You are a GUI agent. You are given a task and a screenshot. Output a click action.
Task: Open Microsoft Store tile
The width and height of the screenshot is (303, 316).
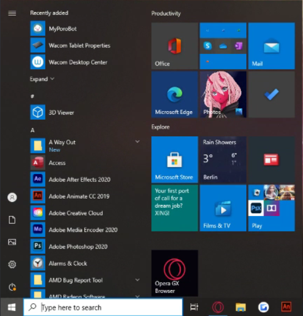pos(175,160)
